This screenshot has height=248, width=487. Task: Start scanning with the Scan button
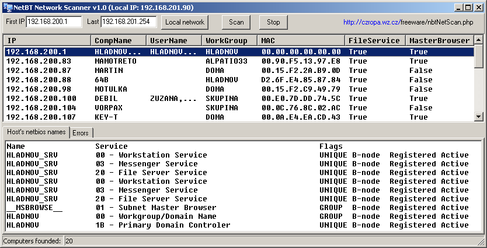[x=236, y=22]
